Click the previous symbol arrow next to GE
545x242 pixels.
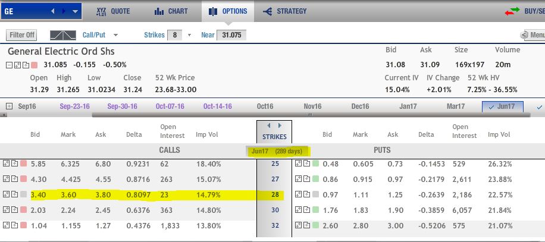click(54, 11)
